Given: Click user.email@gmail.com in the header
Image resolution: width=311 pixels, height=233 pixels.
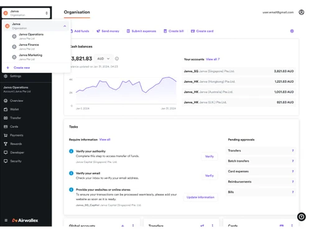Looking at the screenshot, I should [x=278, y=12].
